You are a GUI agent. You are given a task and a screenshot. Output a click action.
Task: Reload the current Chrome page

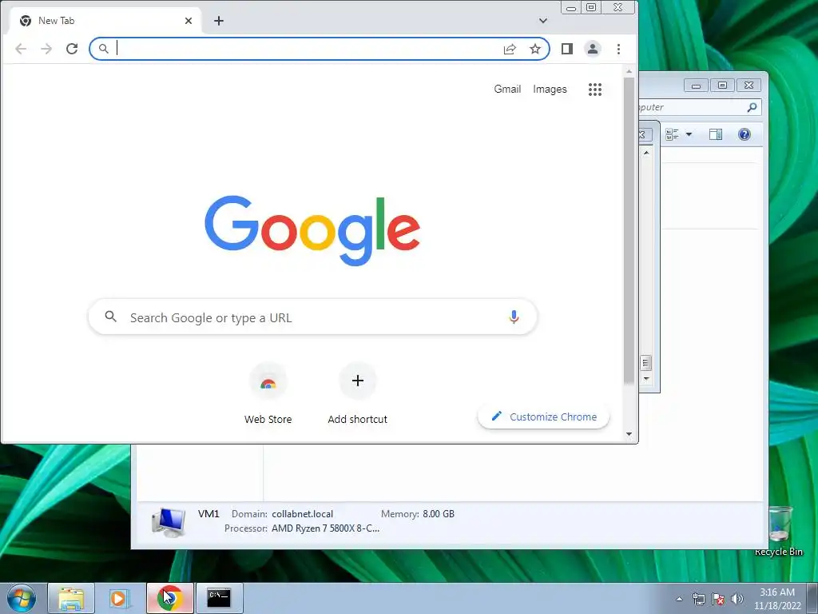(x=72, y=49)
